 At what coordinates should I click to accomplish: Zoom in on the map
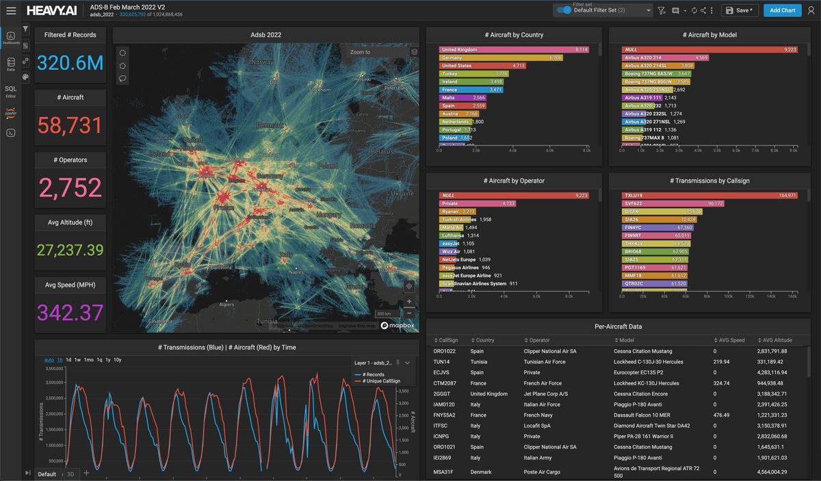coord(409,301)
